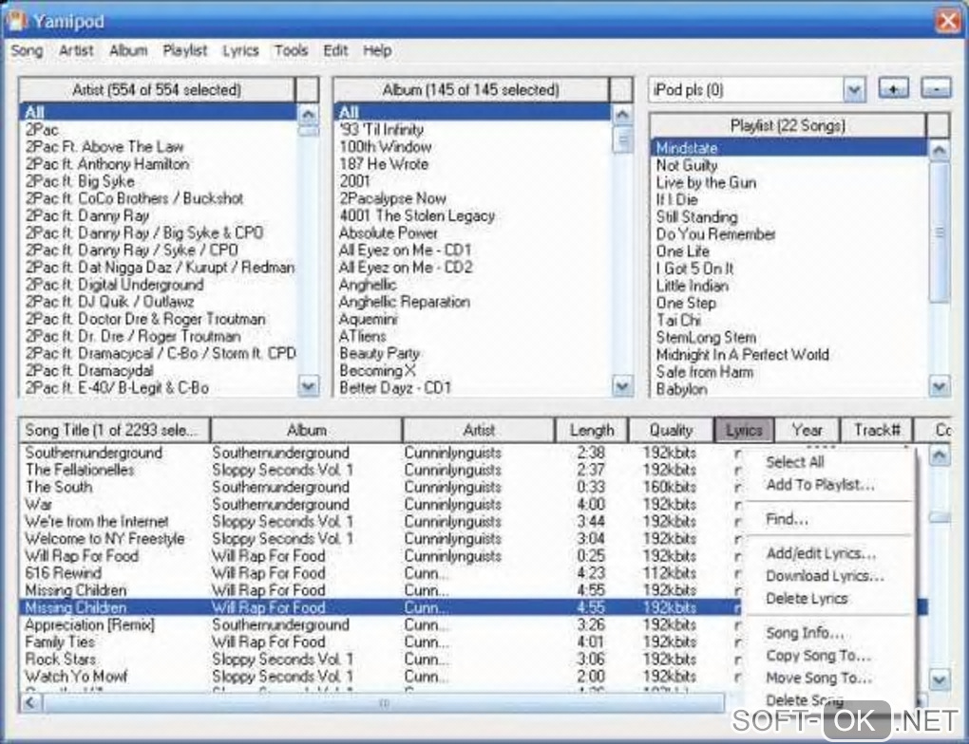Image resolution: width=969 pixels, height=744 pixels.
Task: Click the Yamipod title bar app icon
Action: coord(17,21)
